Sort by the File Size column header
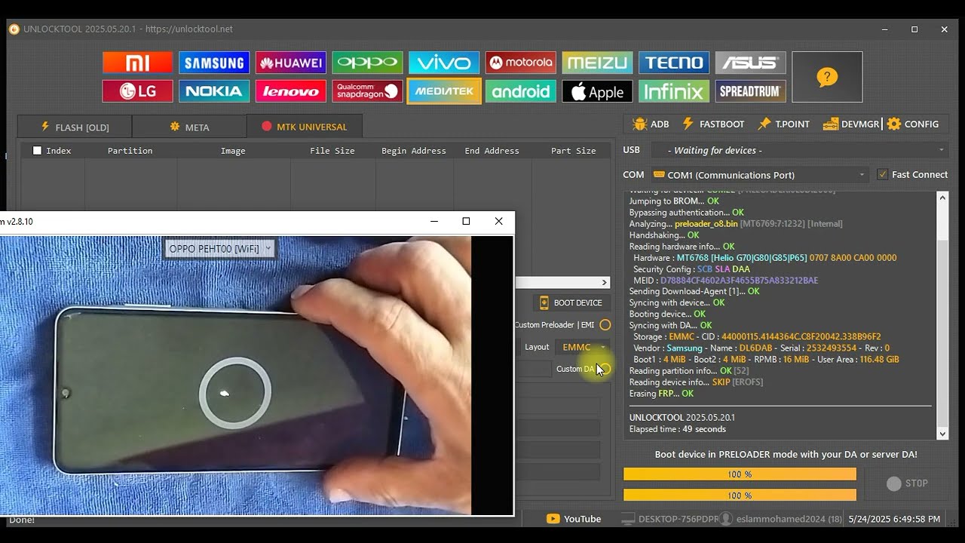 tap(332, 151)
